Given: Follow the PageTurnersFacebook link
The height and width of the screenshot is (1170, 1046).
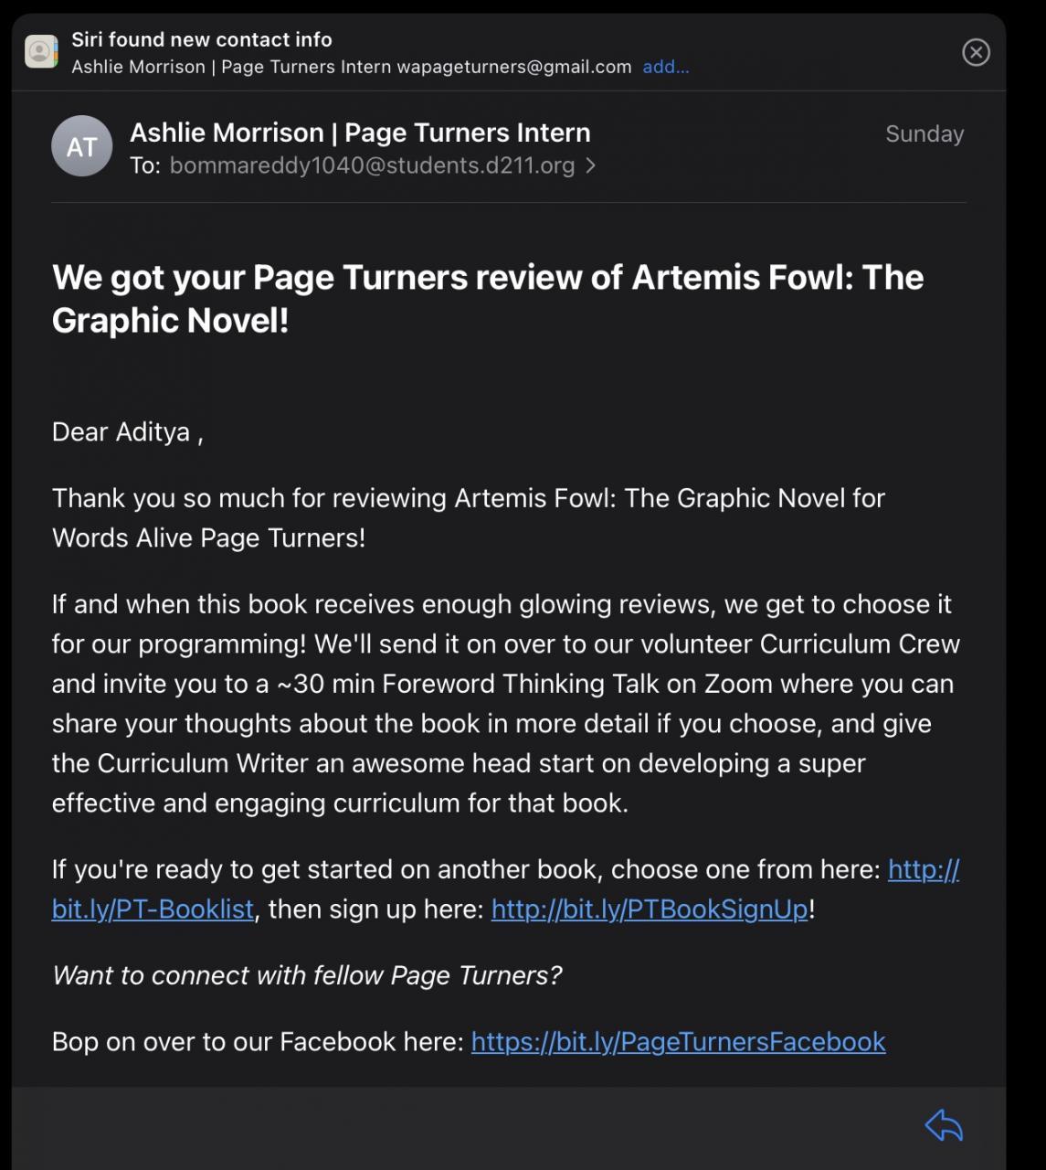Looking at the screenshot, I should 678,1042.
